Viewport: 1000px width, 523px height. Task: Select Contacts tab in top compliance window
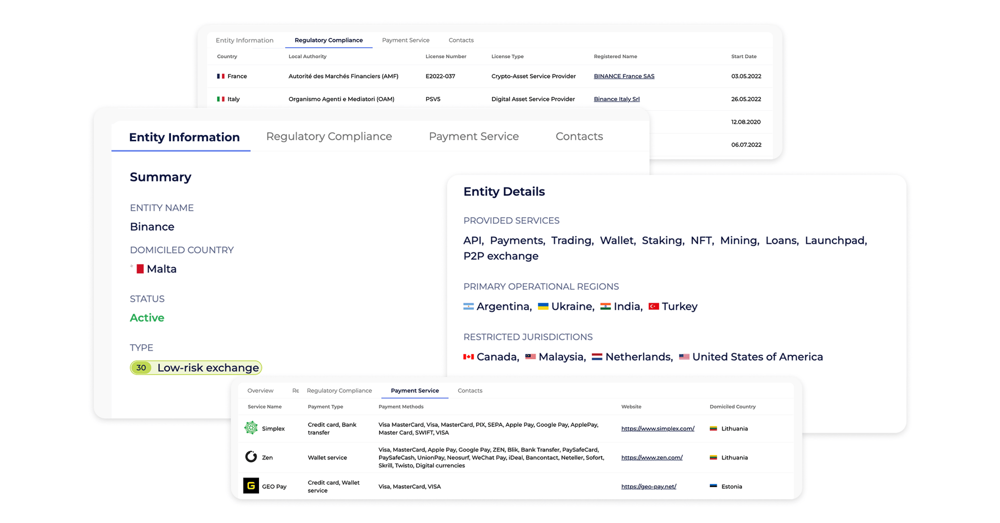click(x=461, y=40)
